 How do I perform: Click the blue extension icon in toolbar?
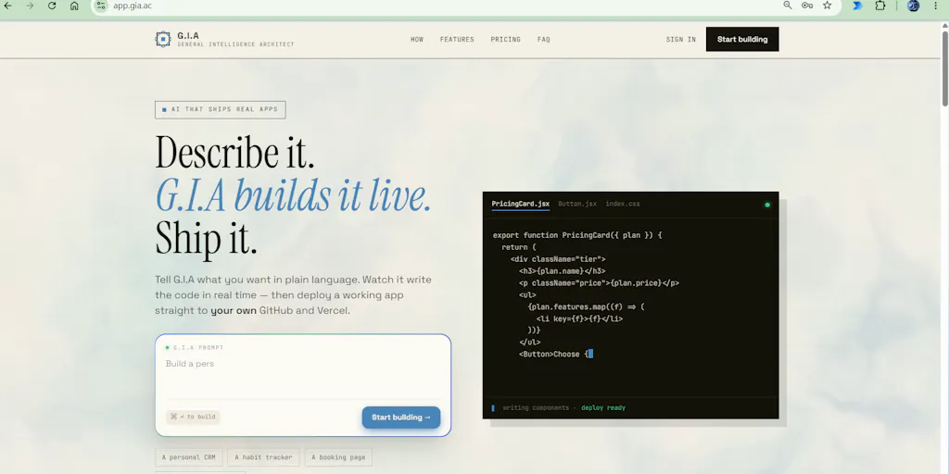click(857, 6)
